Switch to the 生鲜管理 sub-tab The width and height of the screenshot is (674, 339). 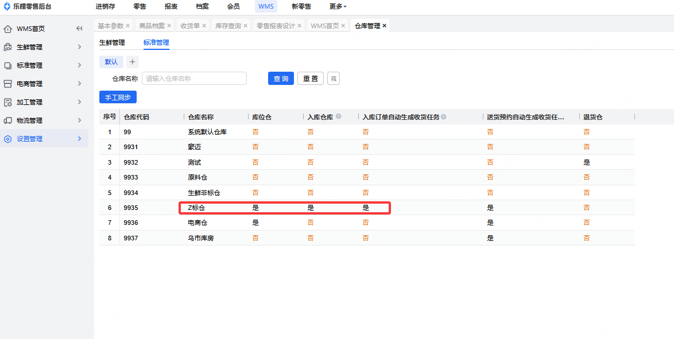point(112,42)
